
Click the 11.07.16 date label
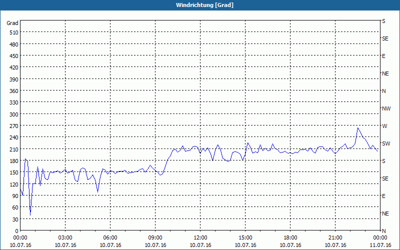380,245
